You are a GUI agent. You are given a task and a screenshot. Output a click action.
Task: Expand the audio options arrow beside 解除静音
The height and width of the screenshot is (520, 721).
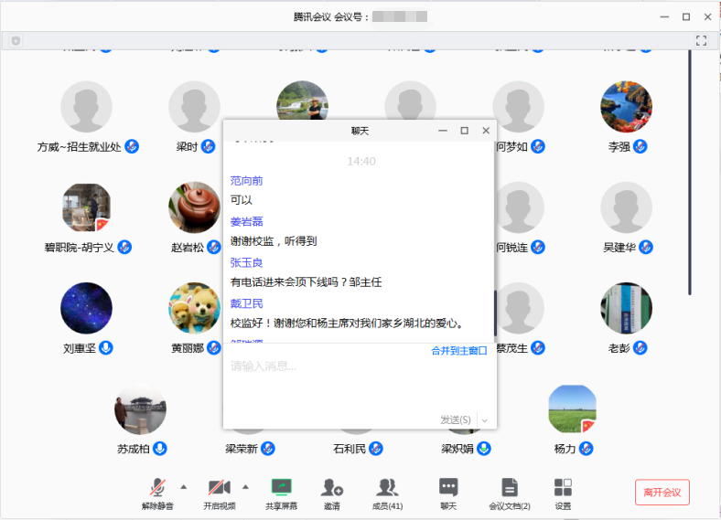(184, 487)
